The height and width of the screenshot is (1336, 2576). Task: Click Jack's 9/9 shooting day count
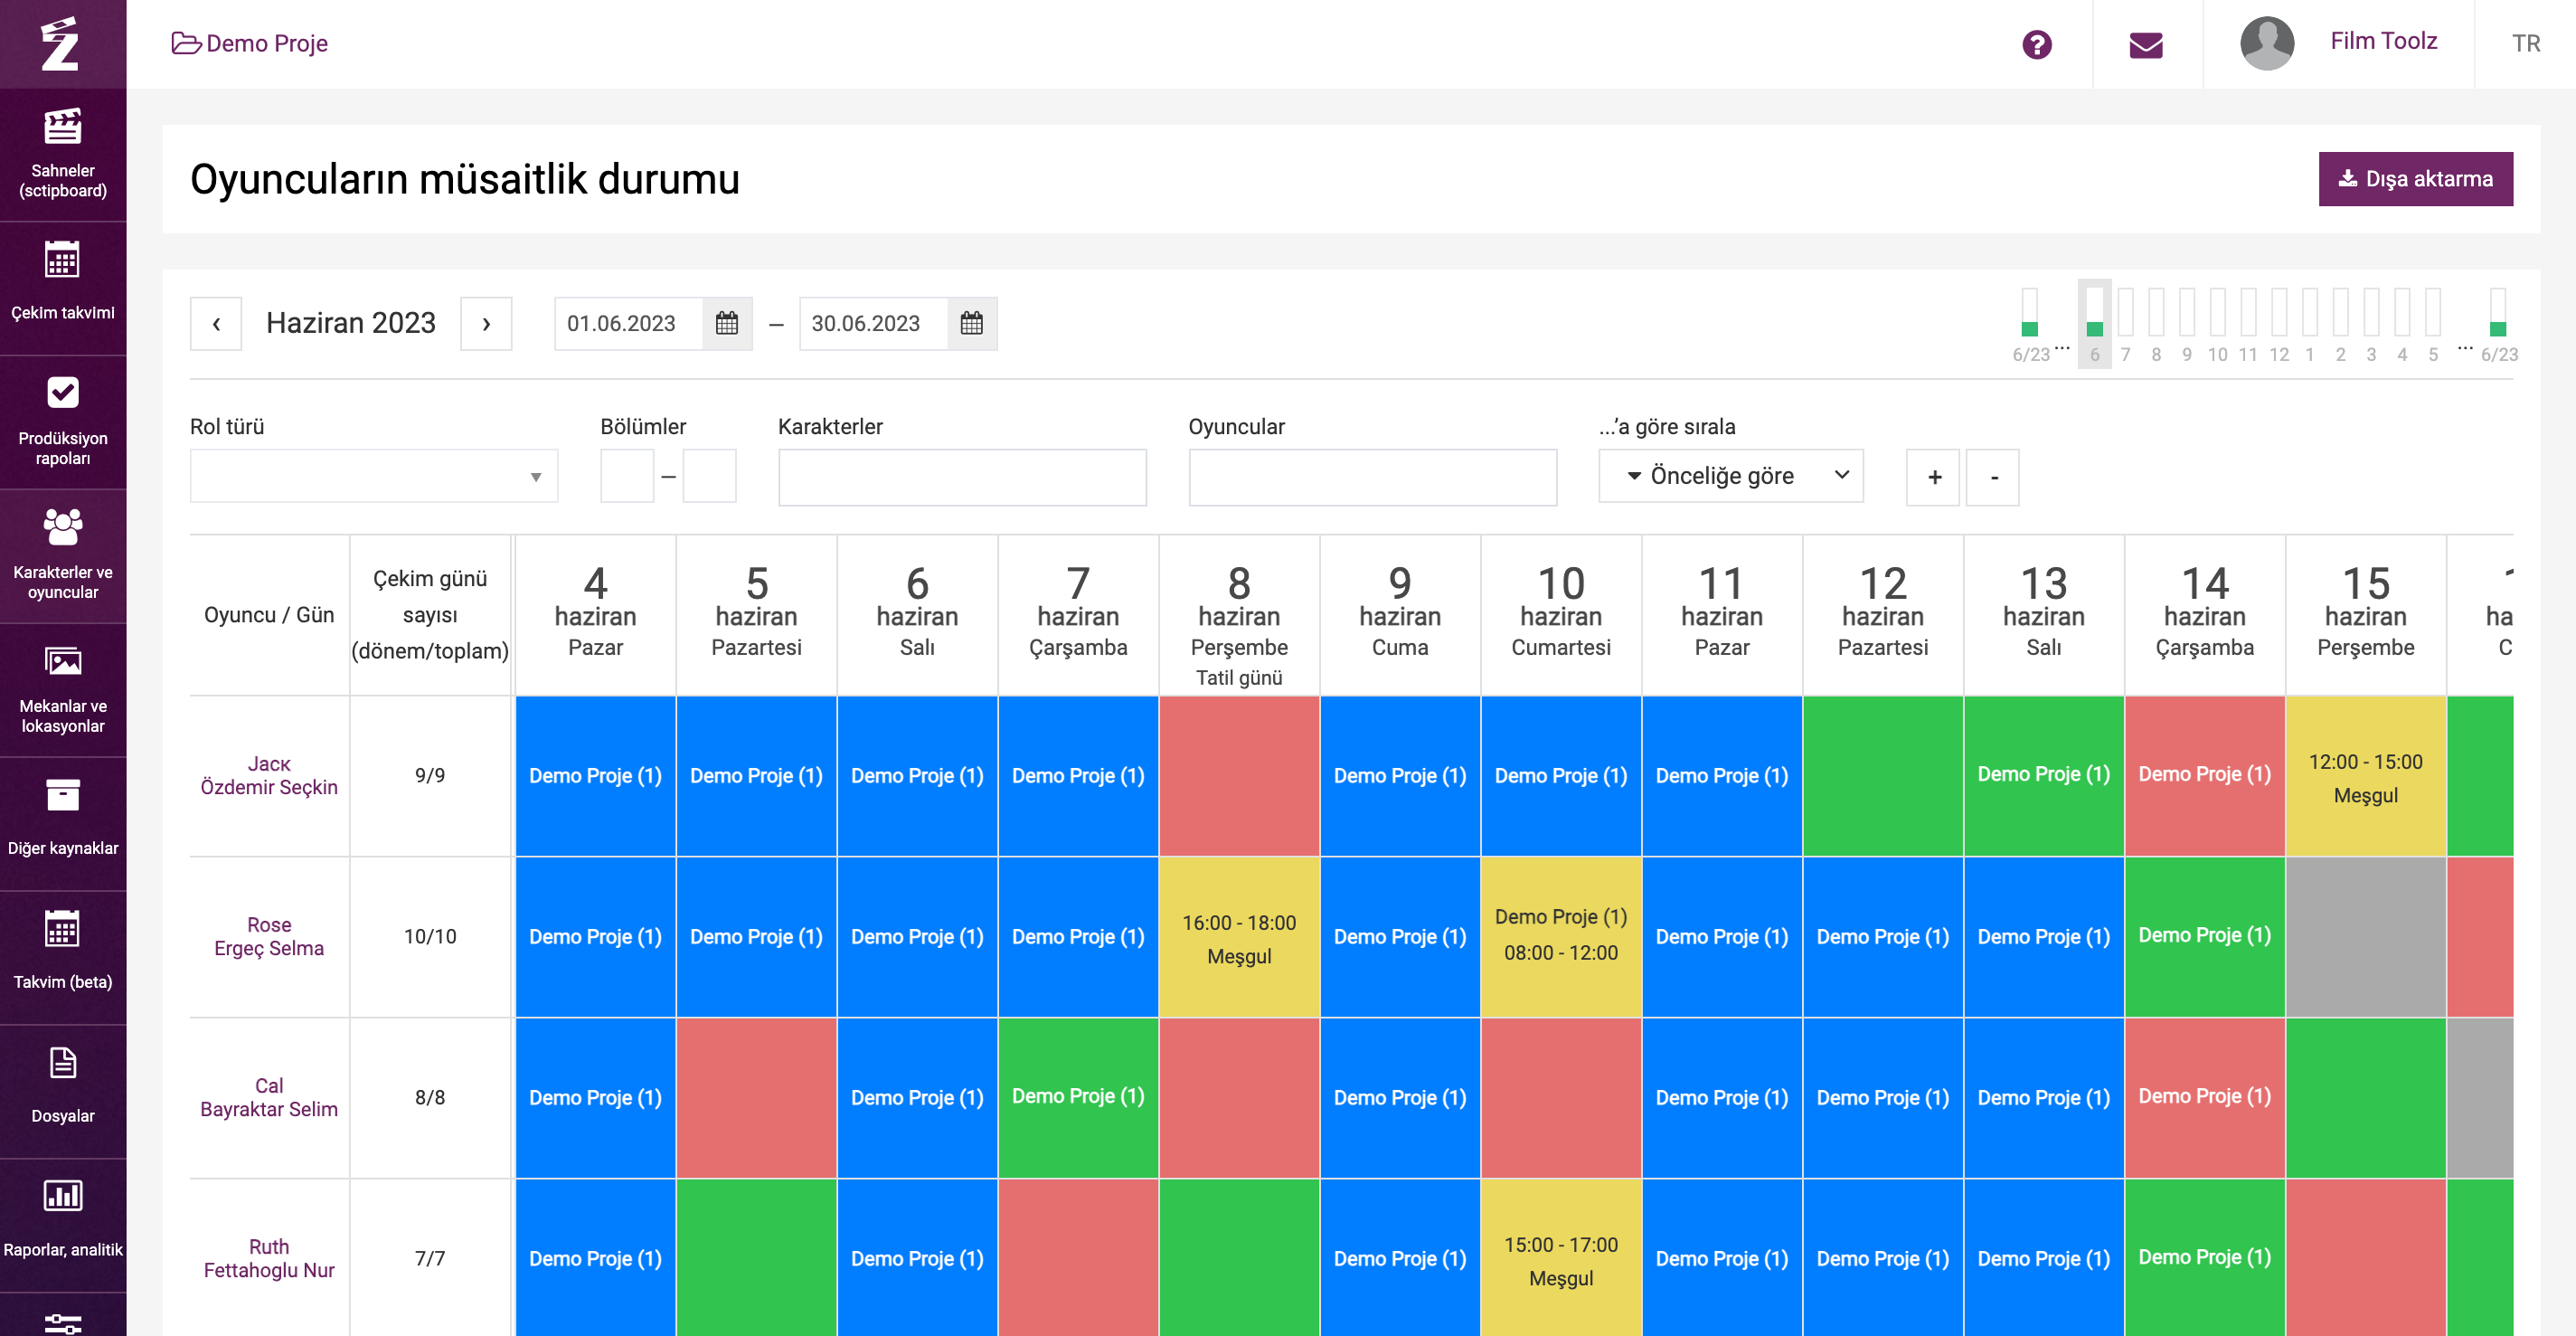click(430, 775)
